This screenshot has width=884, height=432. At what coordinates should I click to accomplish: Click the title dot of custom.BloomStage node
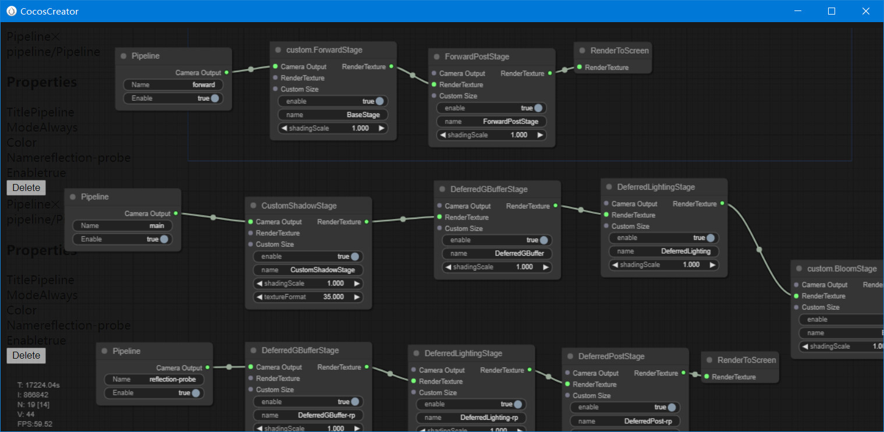click(799, 269)
